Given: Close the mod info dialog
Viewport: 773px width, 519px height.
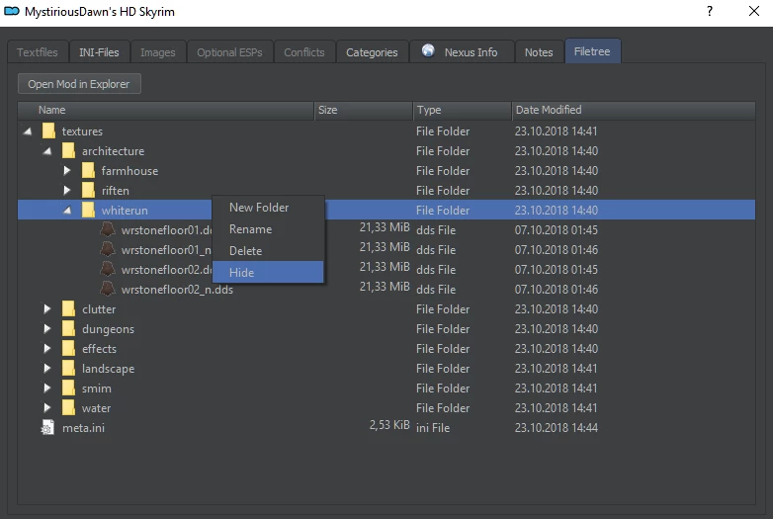Looking at the screenshot, I should (754, 11).
